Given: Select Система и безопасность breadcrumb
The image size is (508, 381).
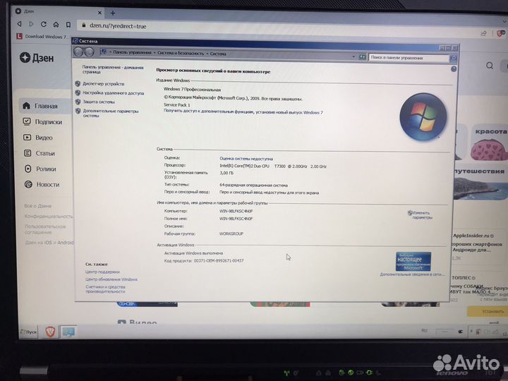Looking at the screenshot, I should (x=181, y=53).
